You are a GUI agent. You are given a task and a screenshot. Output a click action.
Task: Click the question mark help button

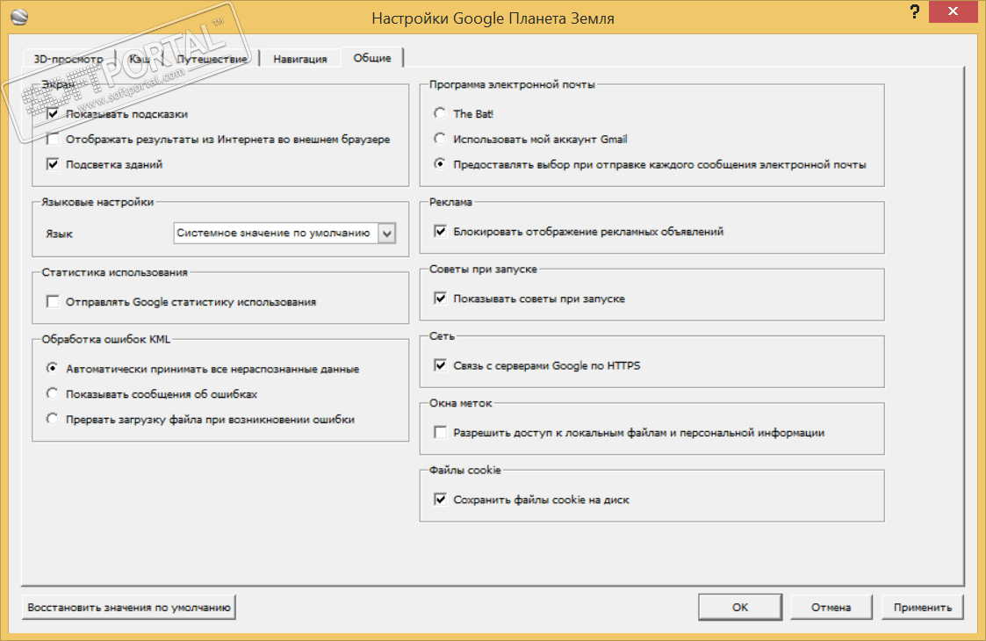pyautogui.click(x=914, y=12)
